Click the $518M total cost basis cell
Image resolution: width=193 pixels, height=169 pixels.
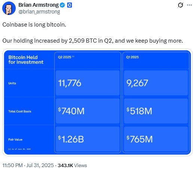click(156, 111)
